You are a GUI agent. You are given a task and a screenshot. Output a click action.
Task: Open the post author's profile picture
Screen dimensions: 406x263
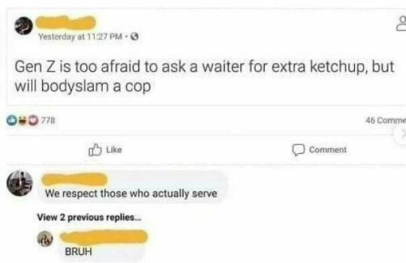[24, 26]
